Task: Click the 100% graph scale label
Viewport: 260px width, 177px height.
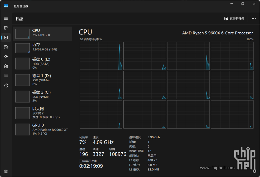Action: pos(250,39)
